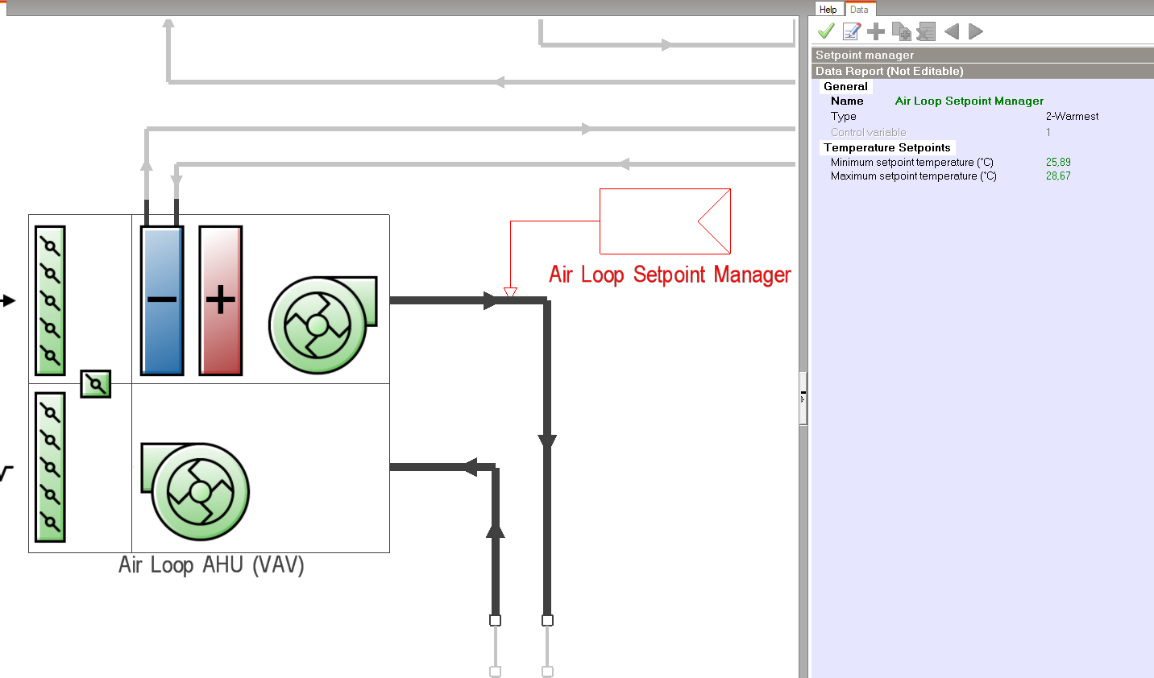Viewport: 1154px width, 678px height.
Task: Click the add new item plus icon
Action: (x=876, y=31)
